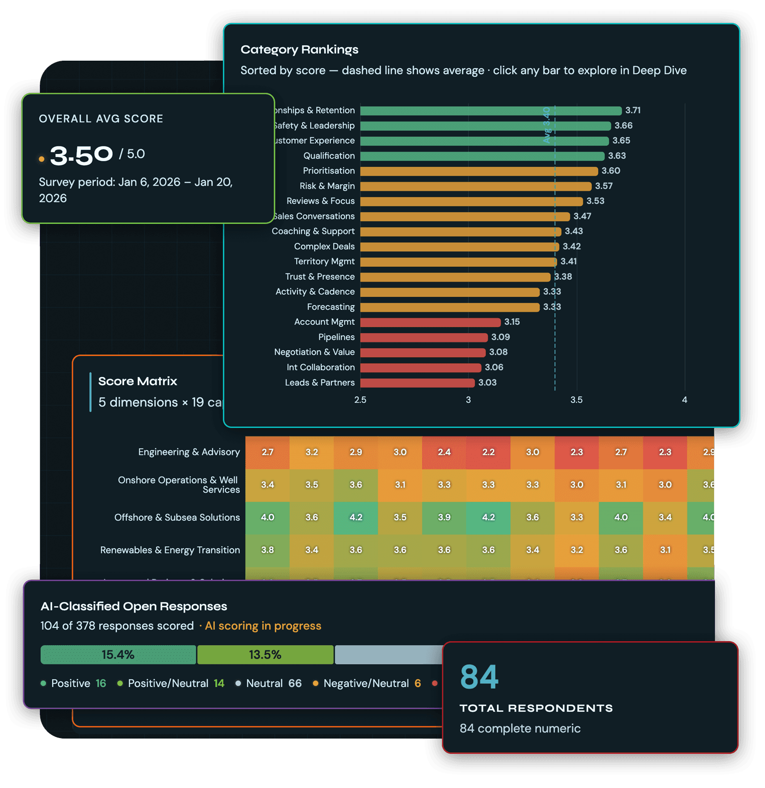Image resolution: width=765 pixels, height=788 pixels.
Task: Select the "84 complete numeric" text
Action: click(x=520, y=729)
